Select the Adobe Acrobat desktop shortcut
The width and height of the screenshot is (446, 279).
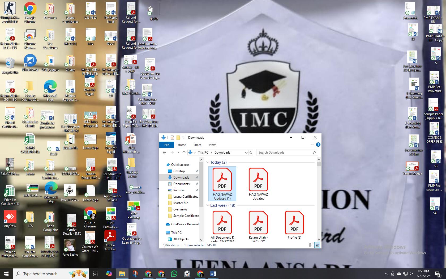[110, 240]
